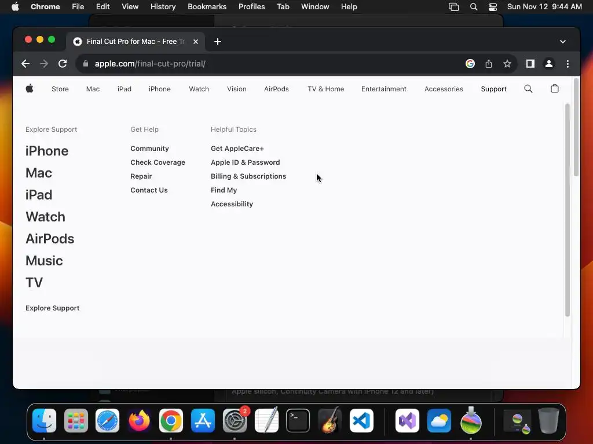Screen dimensions: 593x444
Task: Open the Vision nav item
Action: [237, 89]
